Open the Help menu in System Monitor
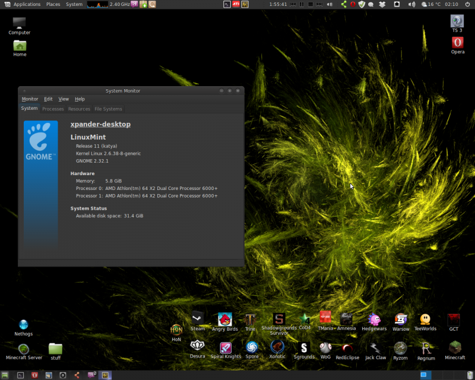 click(x=80, y=99)
